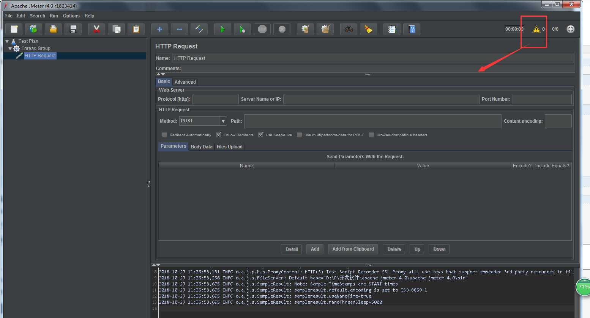The width and height of the screenshot is (590, 318).
Task: Click the Add parameter button
Action: click(x=315, y=249)
